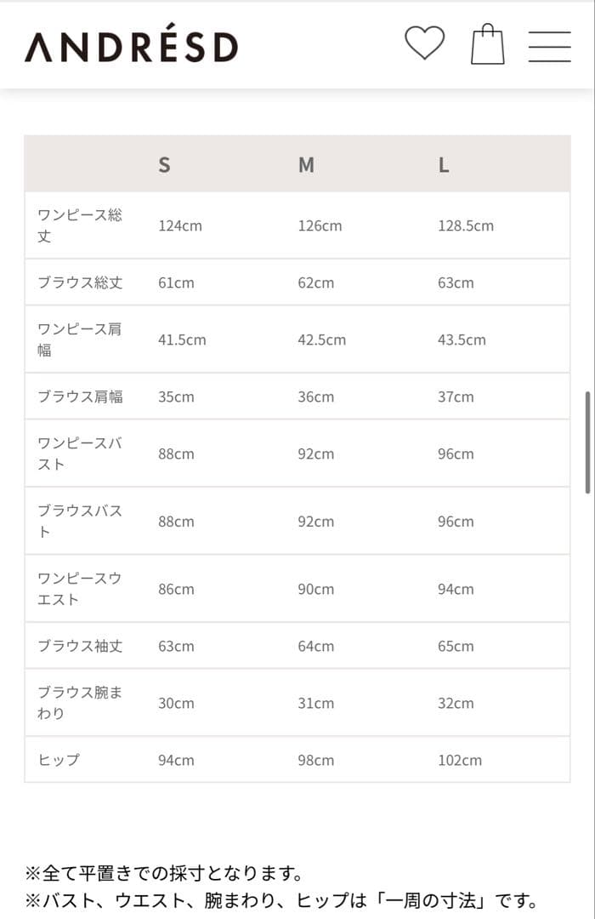Click the ヒップ row label

point(59,760)
